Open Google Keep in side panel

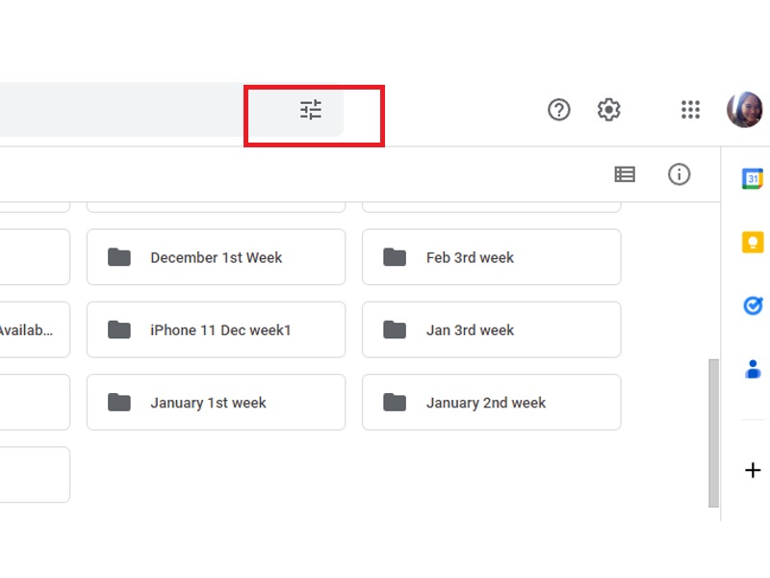753,243
